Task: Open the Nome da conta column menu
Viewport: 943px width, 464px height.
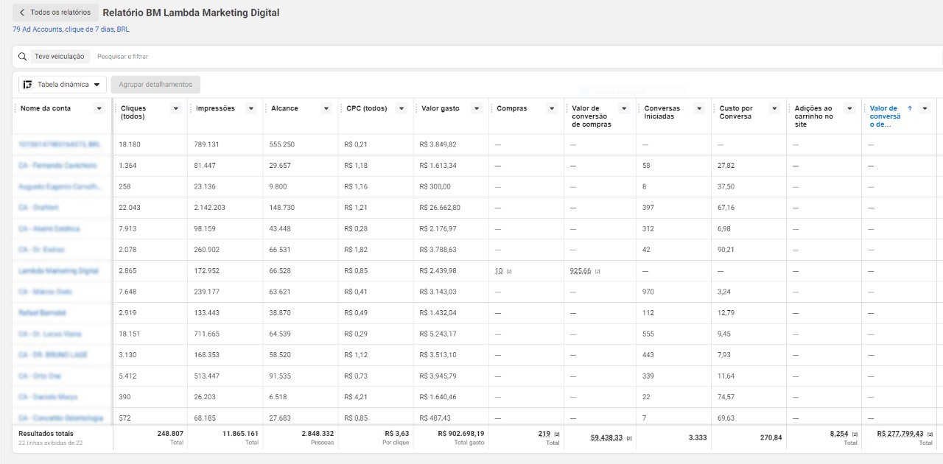Action: [x=99, y=108]
